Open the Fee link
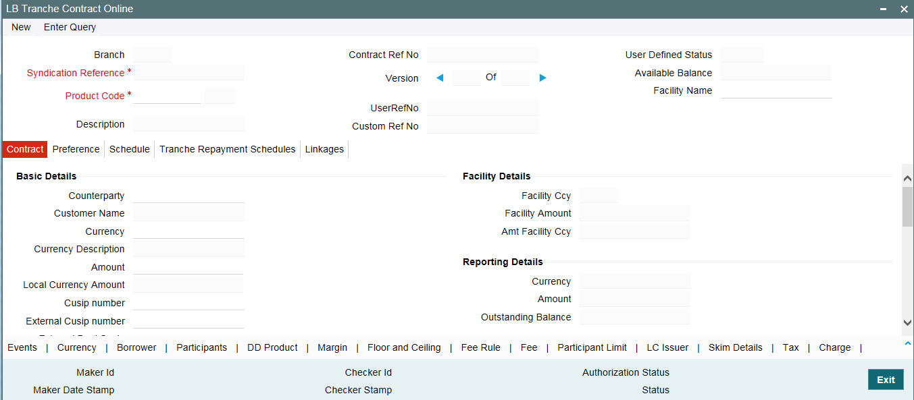 point(529,347)
